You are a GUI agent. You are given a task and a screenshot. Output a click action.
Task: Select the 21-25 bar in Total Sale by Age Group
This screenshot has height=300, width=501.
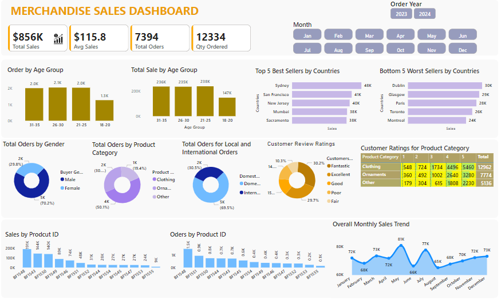205,101
